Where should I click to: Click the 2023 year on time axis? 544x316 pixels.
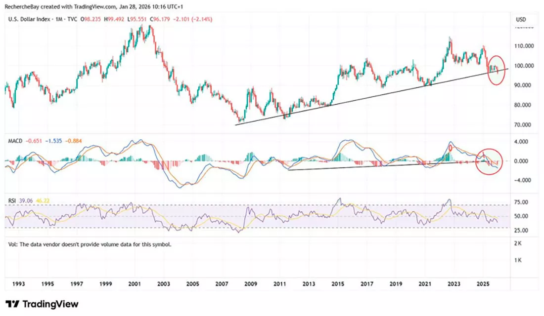[454, 284]
